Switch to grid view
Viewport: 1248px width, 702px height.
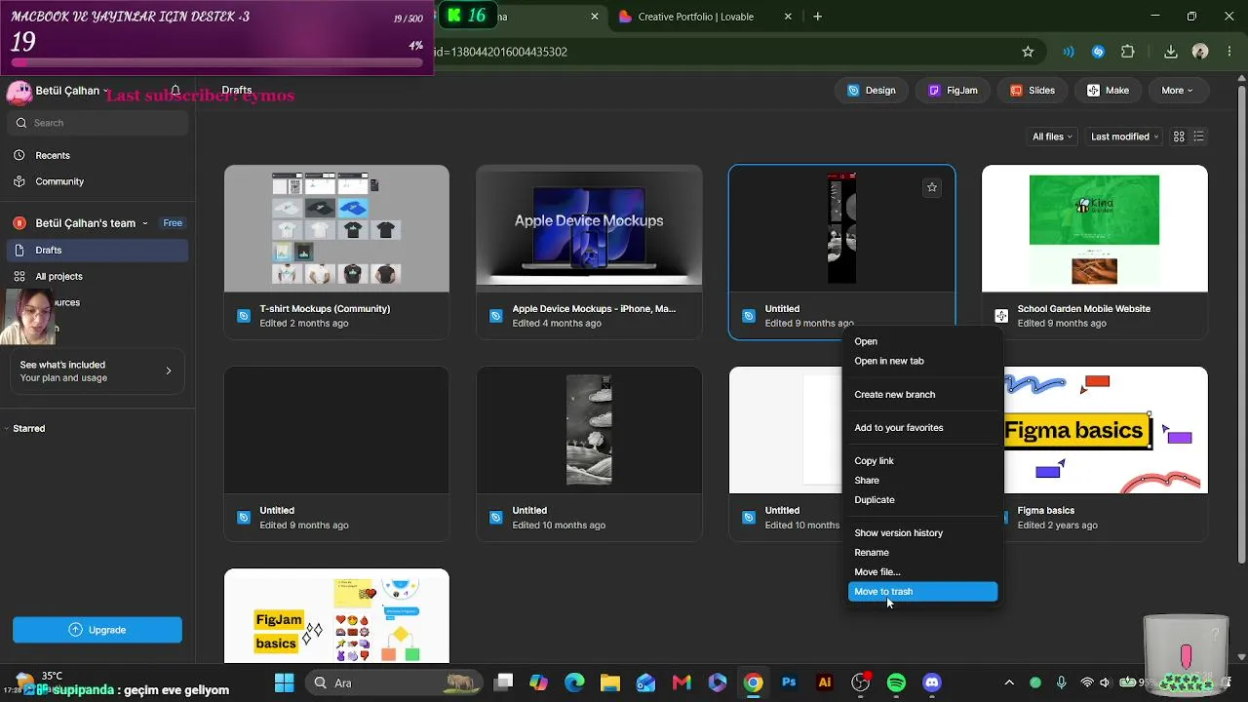tap(1179, 136)
